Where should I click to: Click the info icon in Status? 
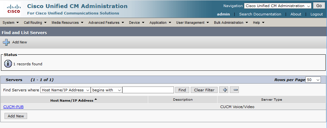tap(8, 64)
